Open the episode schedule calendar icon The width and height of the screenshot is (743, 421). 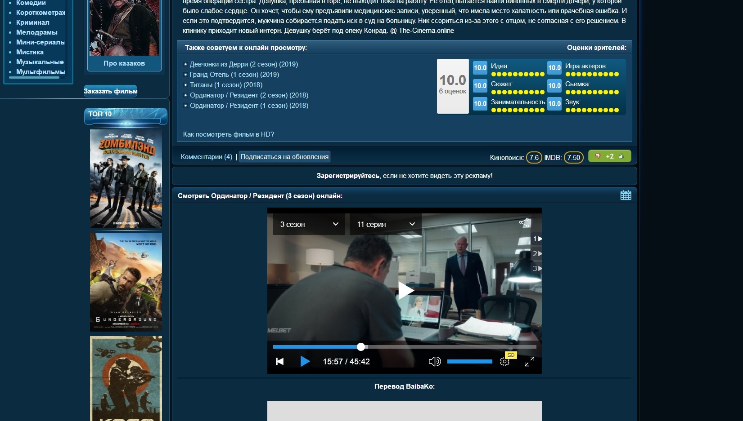tap(626, 195)
